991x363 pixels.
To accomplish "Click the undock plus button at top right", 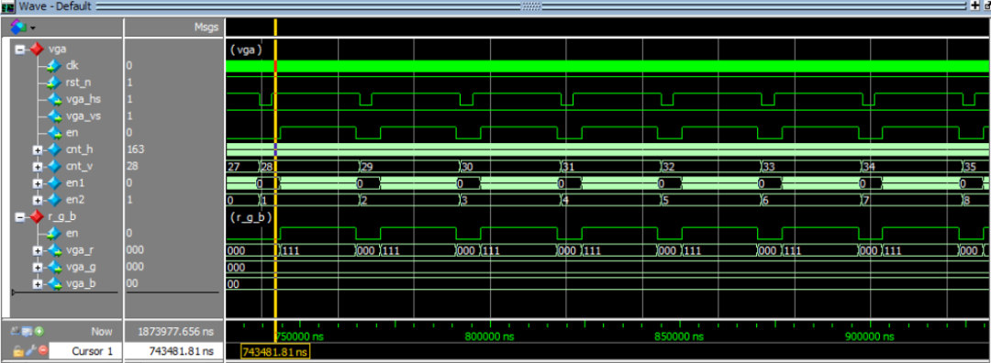I will [x=975, y=5].
